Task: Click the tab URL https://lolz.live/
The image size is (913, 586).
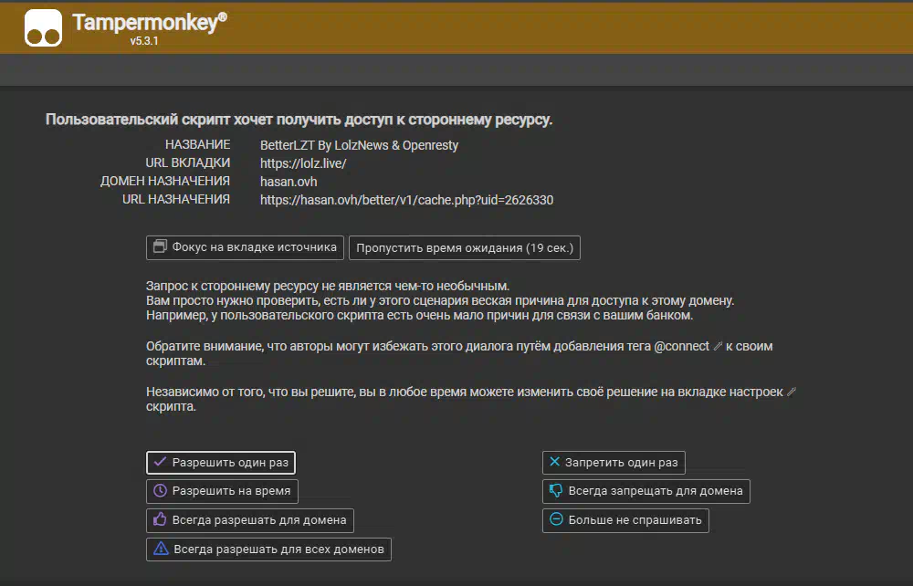Action: tap(303, 163)
